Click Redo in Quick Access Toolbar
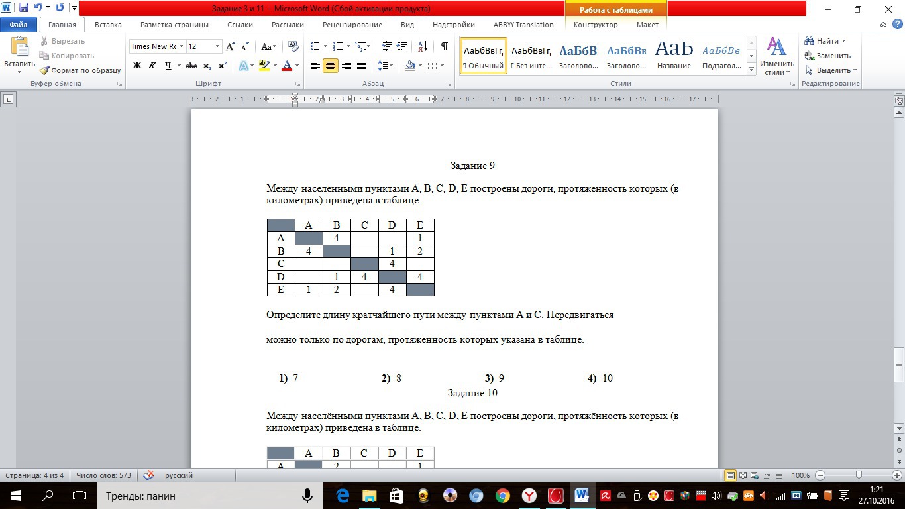 point(60,9)
